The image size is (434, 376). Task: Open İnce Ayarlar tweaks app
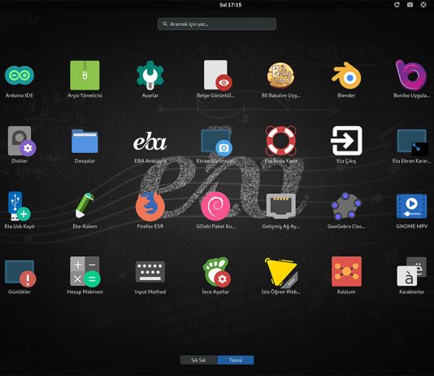(216, 272)
